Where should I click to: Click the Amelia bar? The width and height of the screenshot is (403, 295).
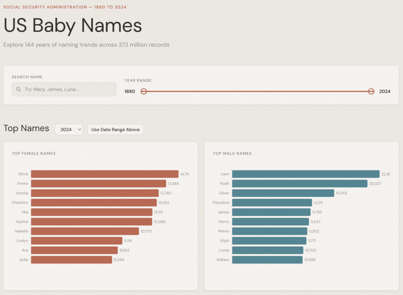point(95,193)
